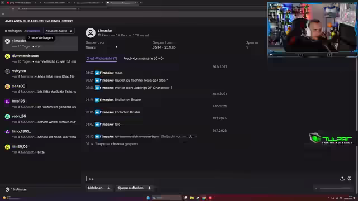Click issa195's purple avatar icon
Image resolution: width=358 pixels, height=201 pixels.
[7, 102]
